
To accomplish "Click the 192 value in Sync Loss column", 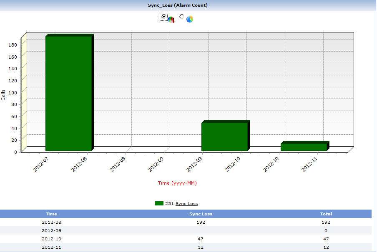I will 201,222.
